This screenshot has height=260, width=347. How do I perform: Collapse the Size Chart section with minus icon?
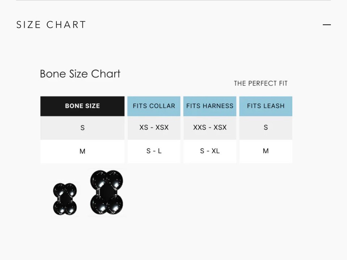327,25
